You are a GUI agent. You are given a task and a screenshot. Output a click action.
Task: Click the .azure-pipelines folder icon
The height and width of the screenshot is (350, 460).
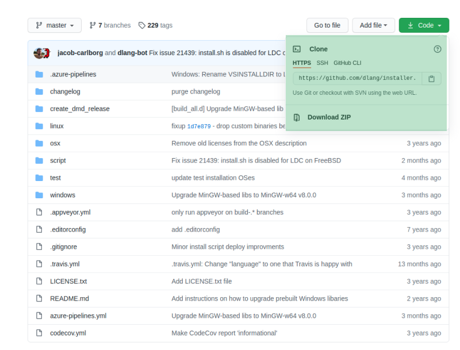[x=39, y=74]
